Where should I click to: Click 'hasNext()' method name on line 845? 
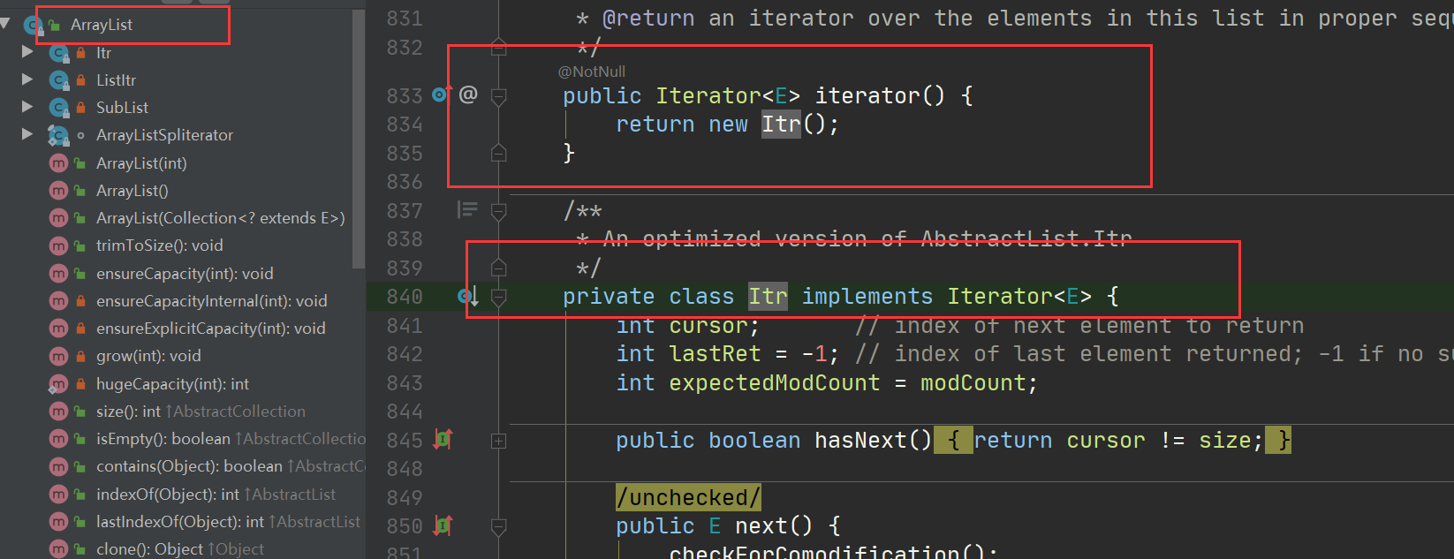point(873,441)
